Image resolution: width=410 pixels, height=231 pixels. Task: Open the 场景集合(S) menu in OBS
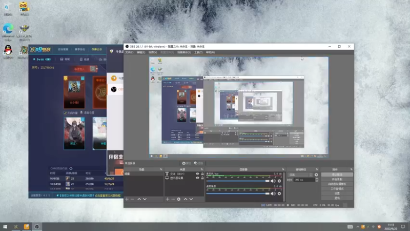point(184,52)
